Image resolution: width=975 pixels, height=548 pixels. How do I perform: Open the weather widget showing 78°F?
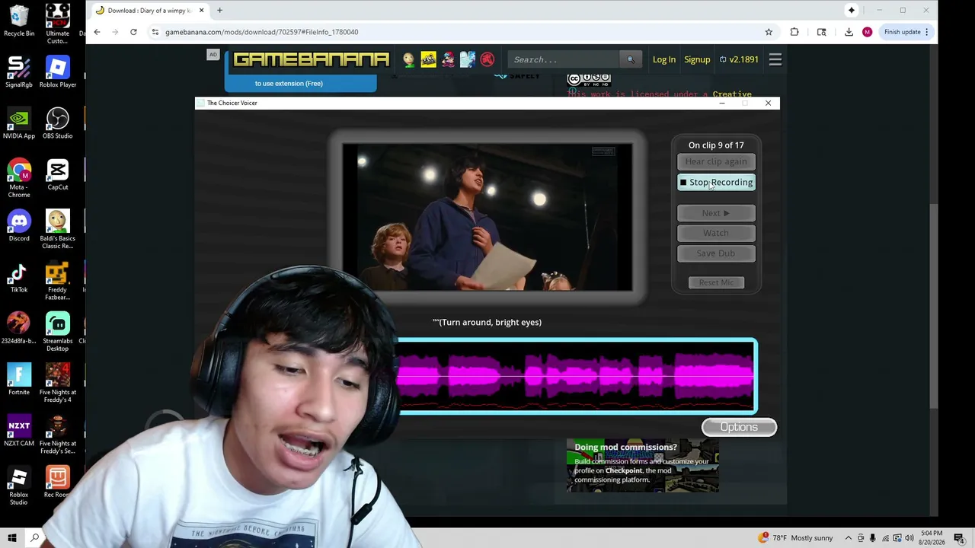coord(796,538)
